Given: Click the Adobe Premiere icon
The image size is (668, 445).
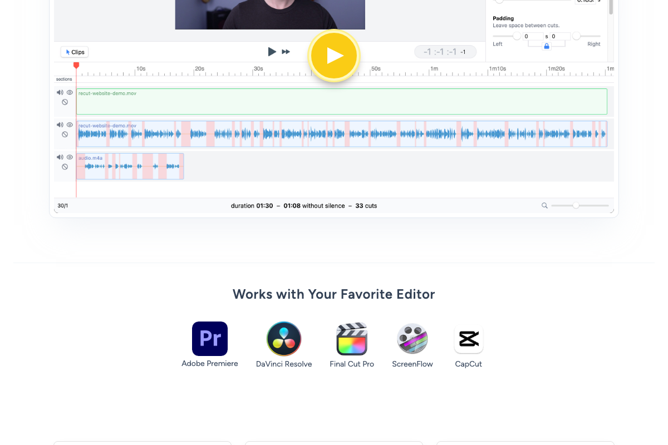Looking at the screenshot, I should 210,339.
